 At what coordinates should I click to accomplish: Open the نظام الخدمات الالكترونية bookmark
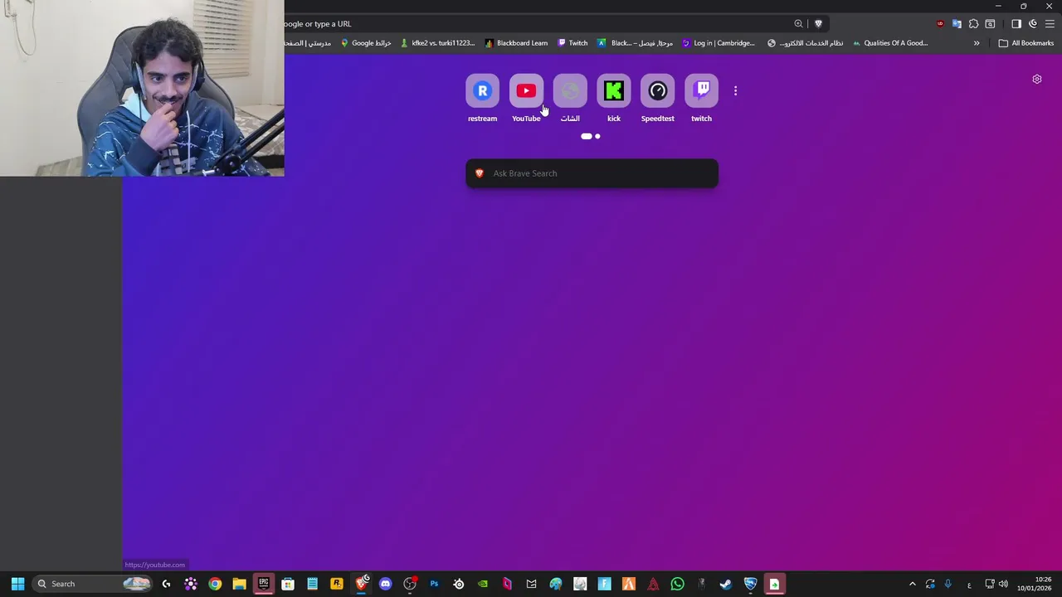pos(805,43)
